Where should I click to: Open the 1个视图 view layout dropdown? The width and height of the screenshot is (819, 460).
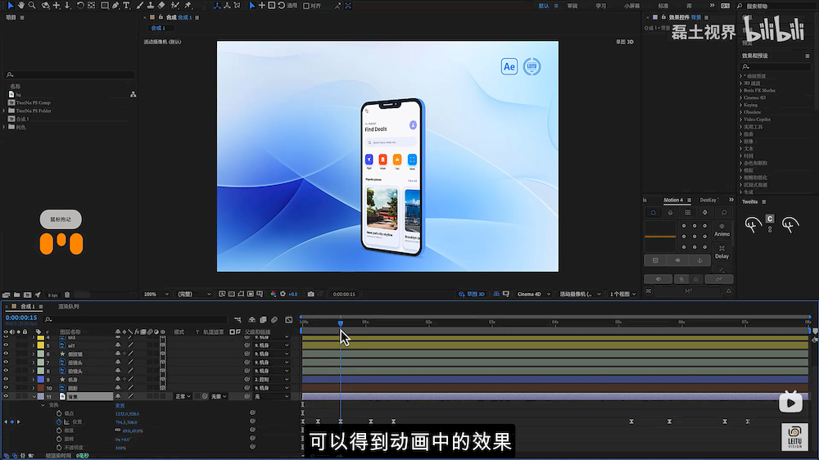[x=622, y=294]
